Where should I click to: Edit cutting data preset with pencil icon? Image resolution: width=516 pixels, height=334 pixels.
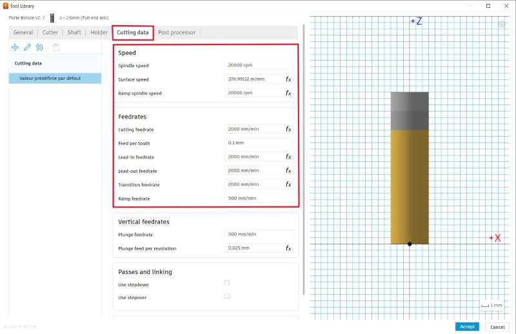[x=27, y=47]
